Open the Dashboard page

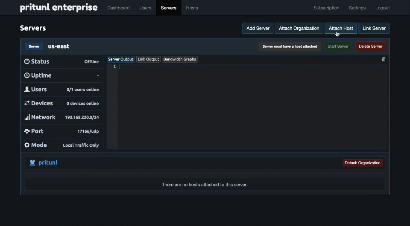tap(118, 8)
